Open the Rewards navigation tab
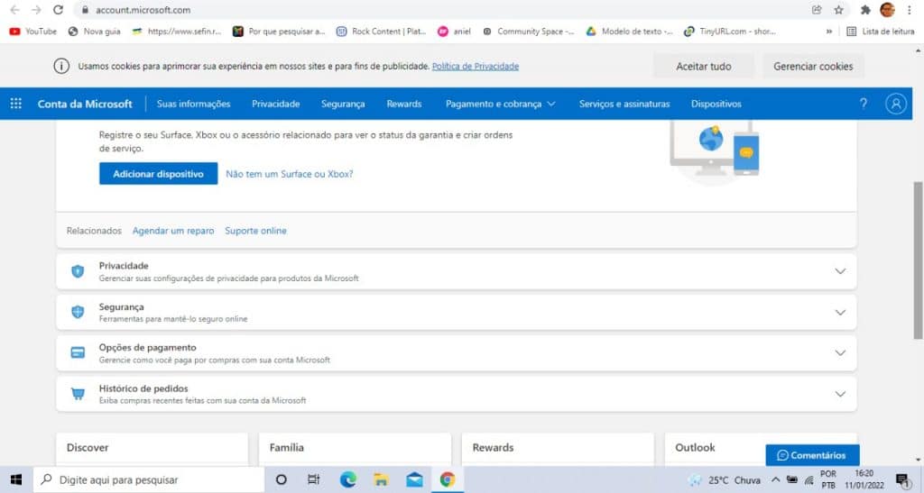The image size is (924, 493). click(x=403, y=104)
